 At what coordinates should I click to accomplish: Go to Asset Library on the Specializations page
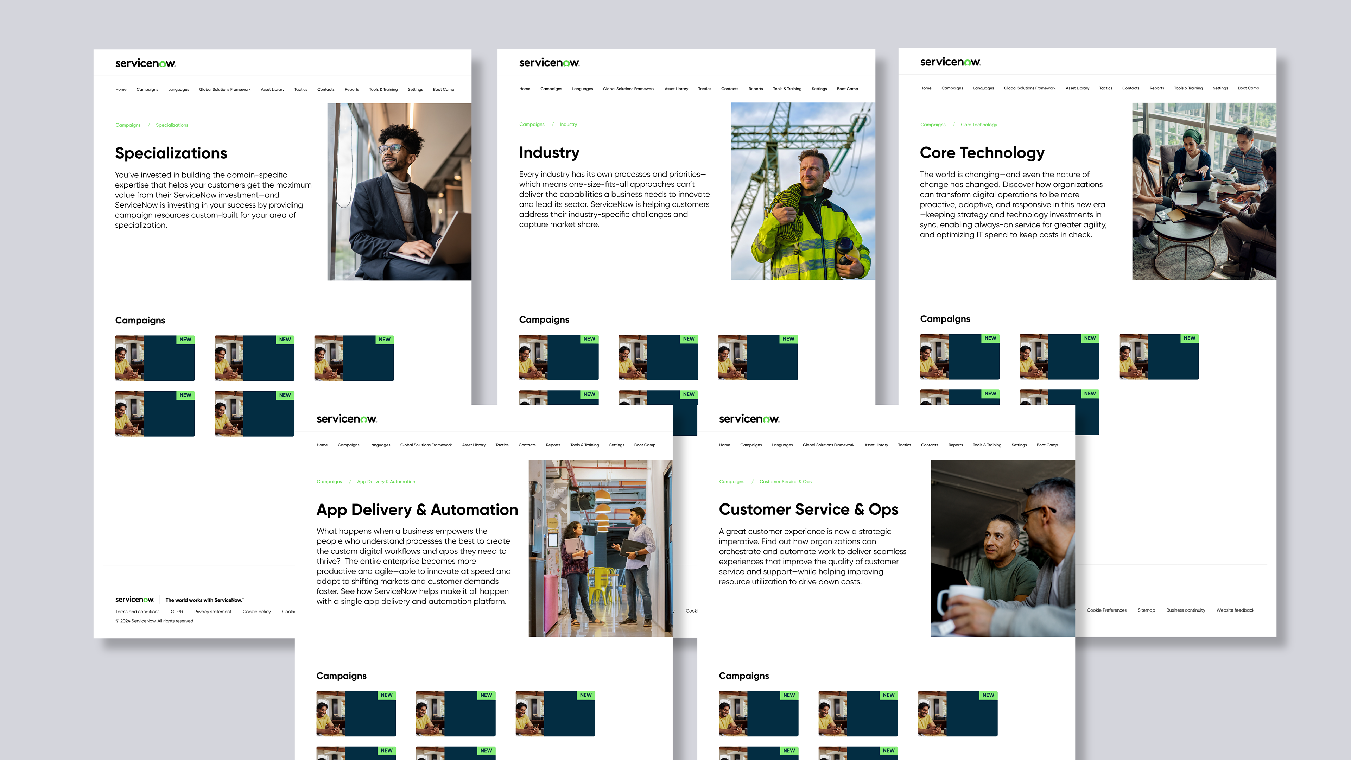point(272,90)
